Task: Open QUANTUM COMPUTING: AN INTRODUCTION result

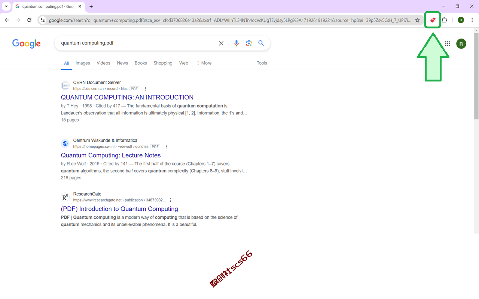Action: point(127,98)
